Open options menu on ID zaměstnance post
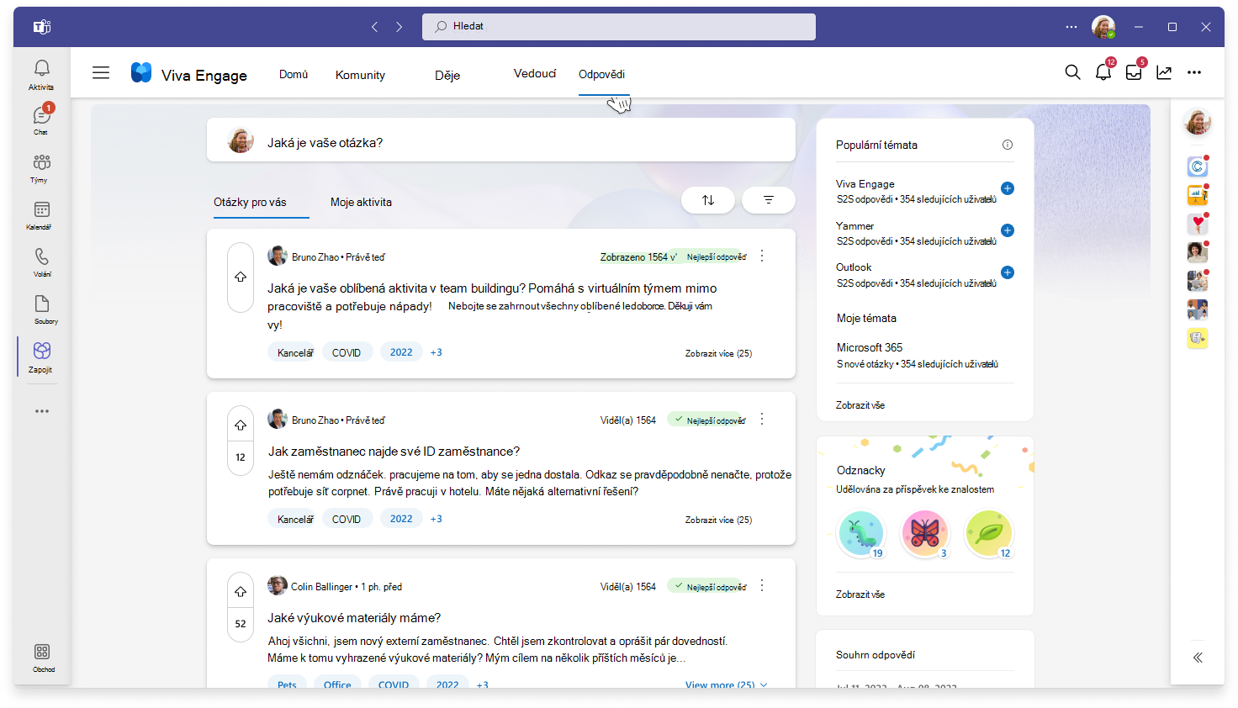The image size is (1238, 708). [x=762, y=419]
